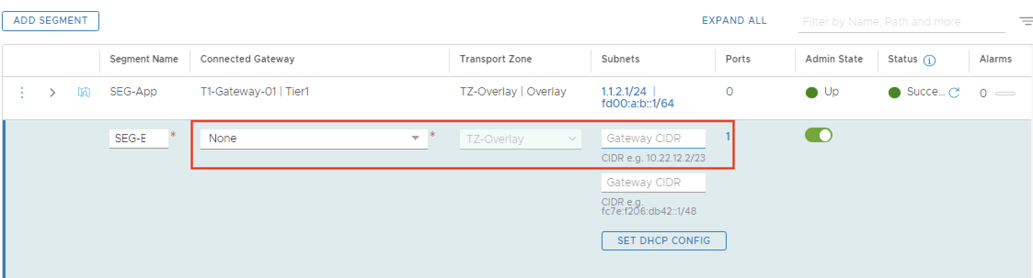Open the 1.1.2.1/24 subnet link

[624, 91]
